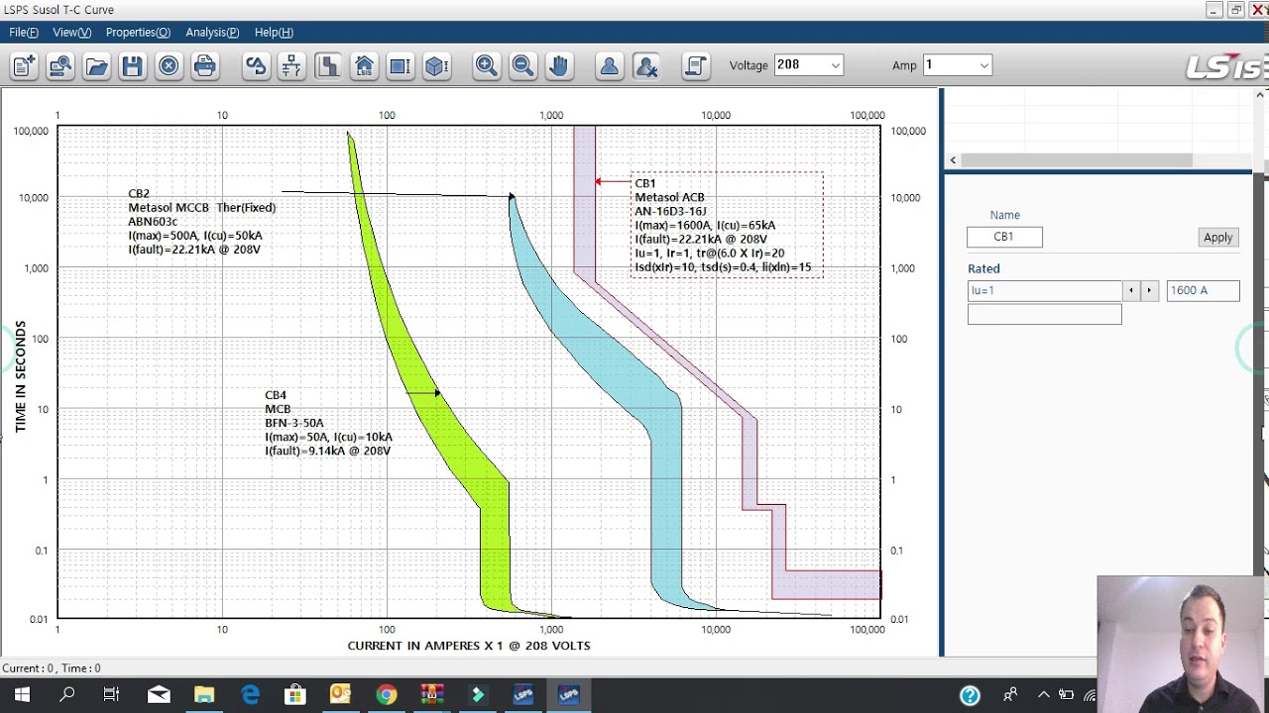
Task: Zoom in with magnifier plus icon
Action: tap(486, 66)
